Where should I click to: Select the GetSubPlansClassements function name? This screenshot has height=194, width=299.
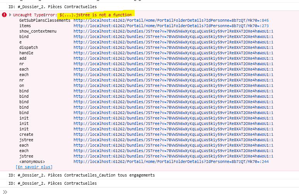tap(45, 20)
